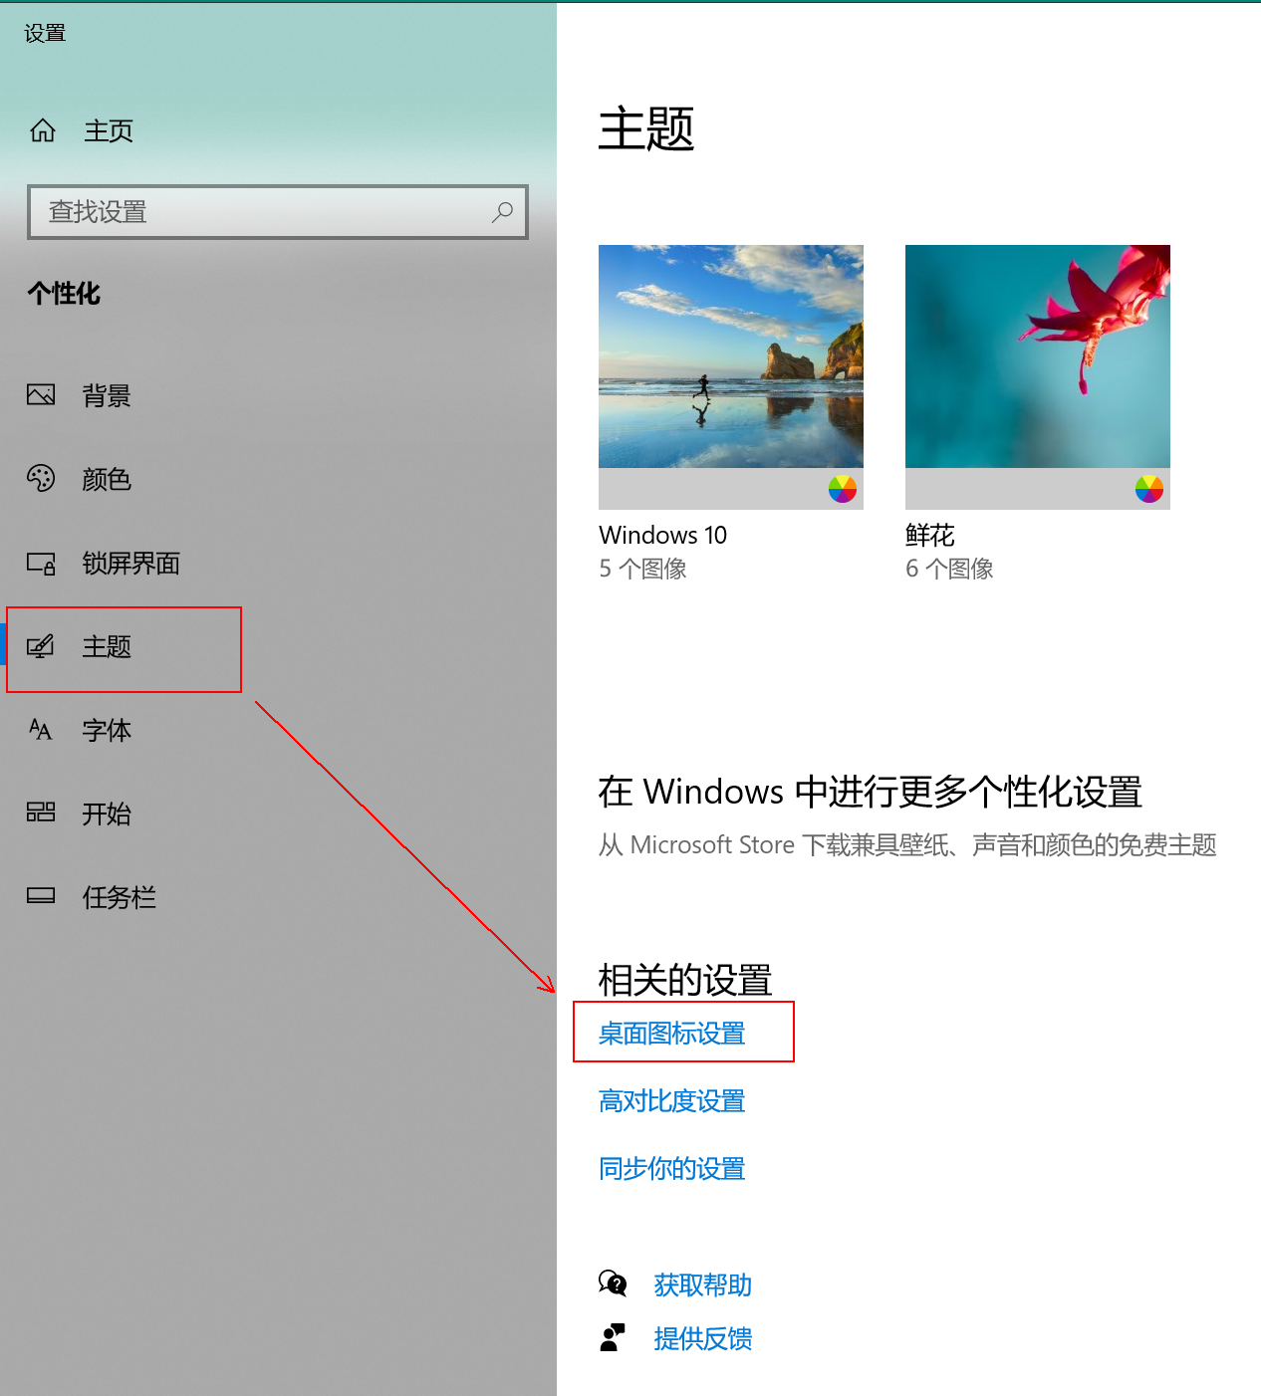The image size is (1261, 1396).
Task: Open 高对比度设置 link
Action: tap(671, 1101)
